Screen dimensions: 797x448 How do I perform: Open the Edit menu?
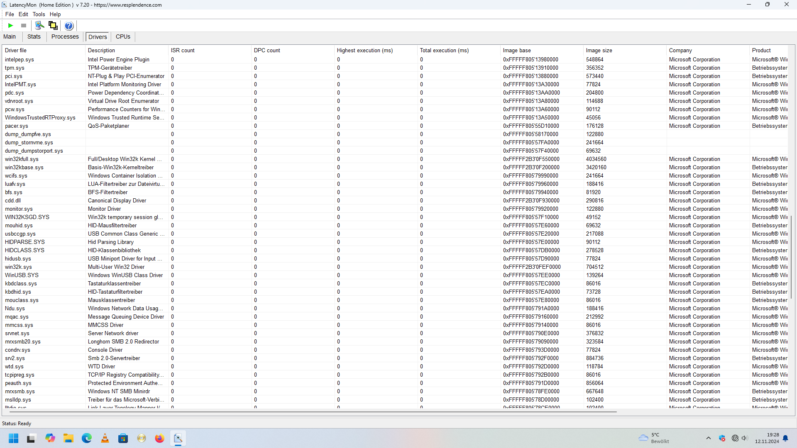[23, 14]
